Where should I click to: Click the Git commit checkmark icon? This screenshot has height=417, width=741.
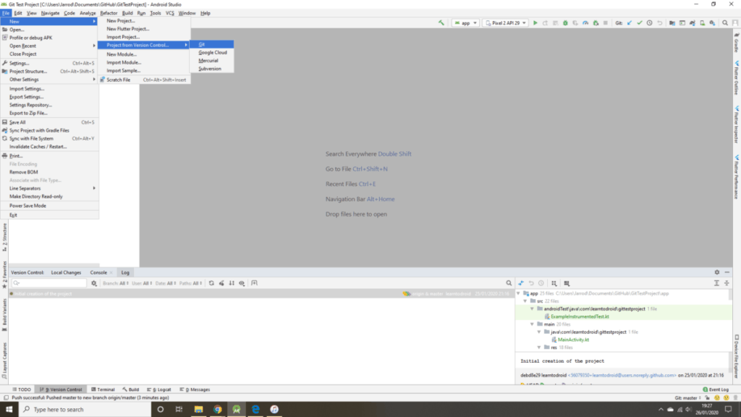tap(640, 22)
